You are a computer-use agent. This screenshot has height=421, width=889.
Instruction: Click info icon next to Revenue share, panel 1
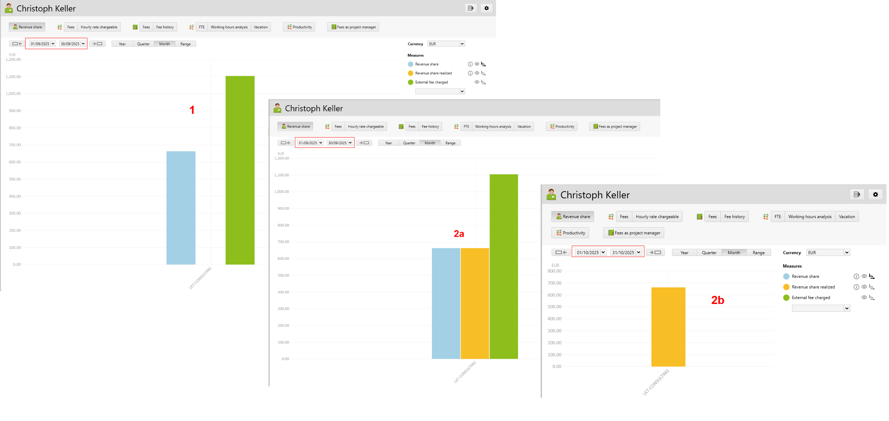point(470,64)
